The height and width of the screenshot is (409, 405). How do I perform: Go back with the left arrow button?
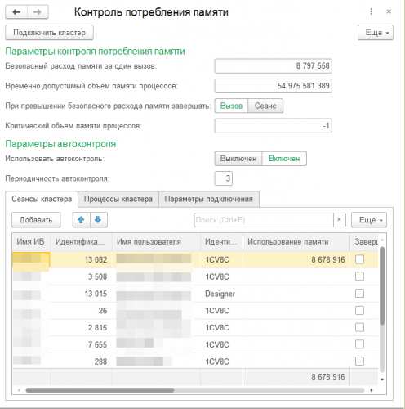16,12
